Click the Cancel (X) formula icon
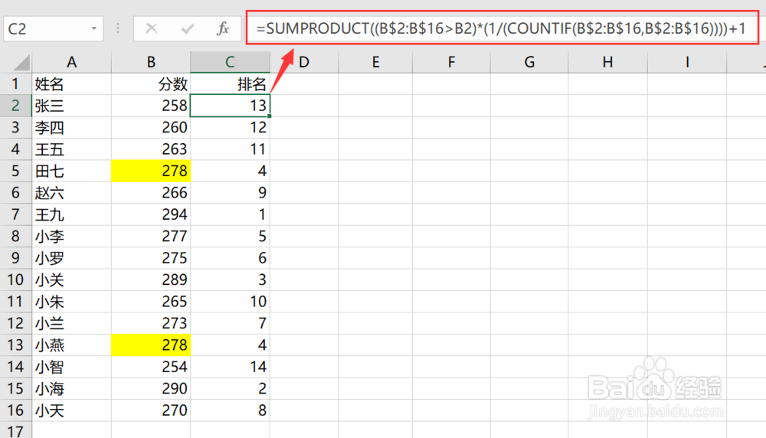The image size is (766, 438). tap(152, 29)
